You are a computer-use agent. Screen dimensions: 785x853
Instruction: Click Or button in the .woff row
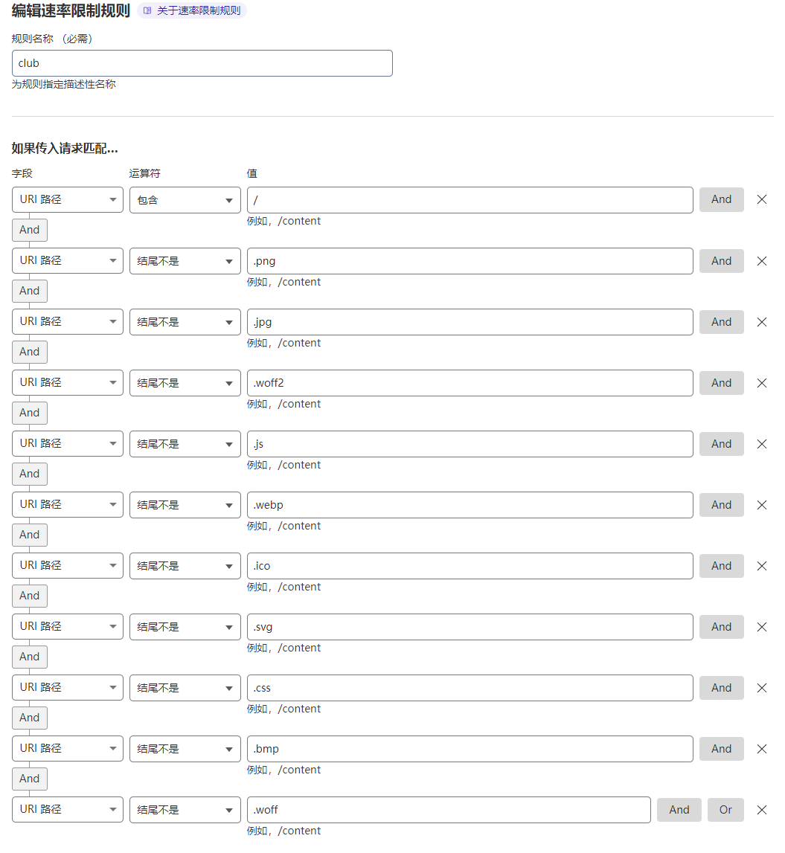[725, 810]
